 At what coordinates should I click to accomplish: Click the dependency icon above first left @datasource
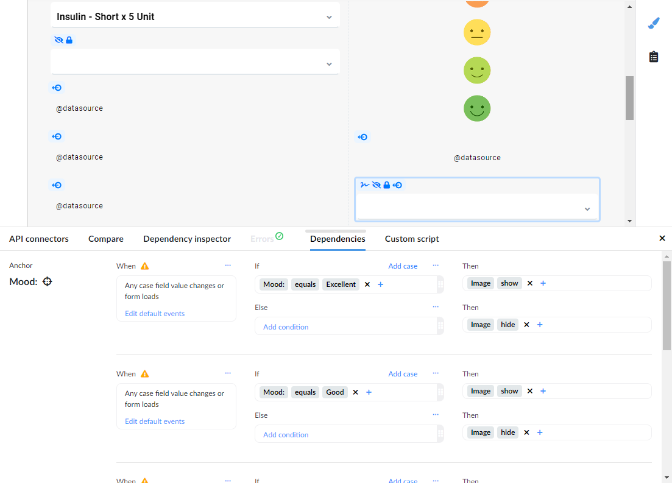click(57, 88)
